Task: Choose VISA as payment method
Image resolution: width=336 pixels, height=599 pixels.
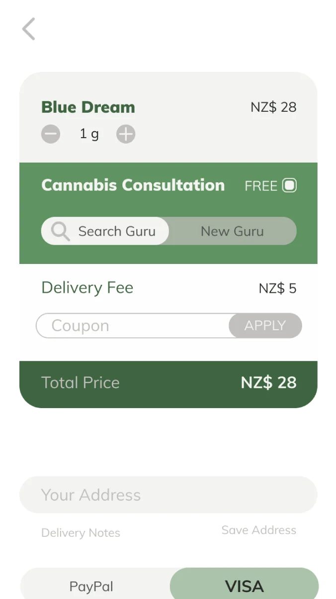Action: 244,587
